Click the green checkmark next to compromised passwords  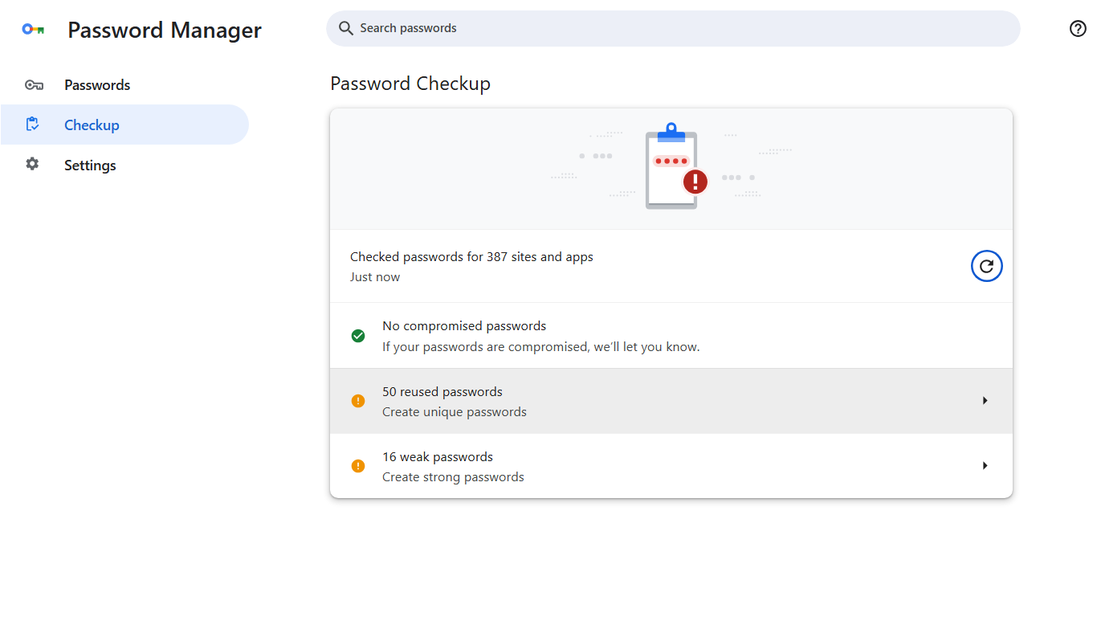tap(358, 336)
